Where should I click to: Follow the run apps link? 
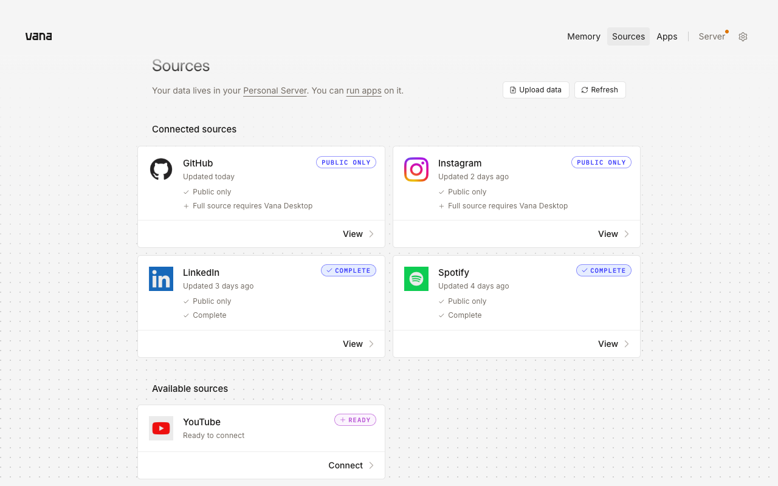point(364,91)
